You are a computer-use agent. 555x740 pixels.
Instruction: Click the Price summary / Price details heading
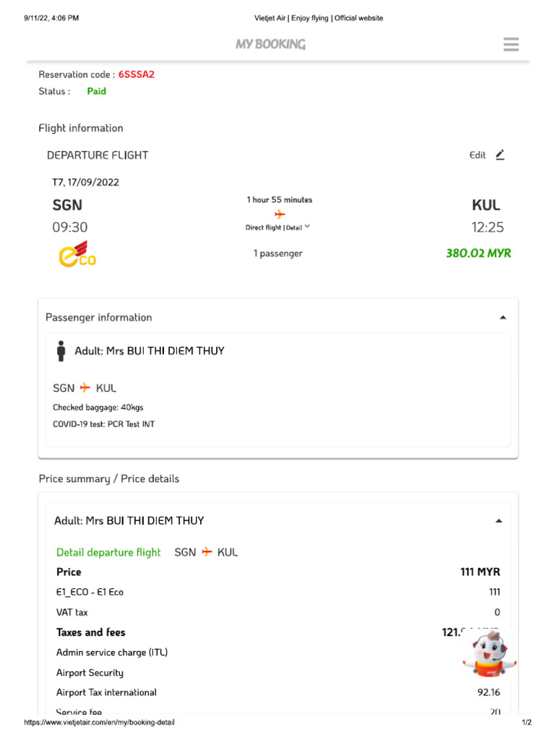click(108, 478)
